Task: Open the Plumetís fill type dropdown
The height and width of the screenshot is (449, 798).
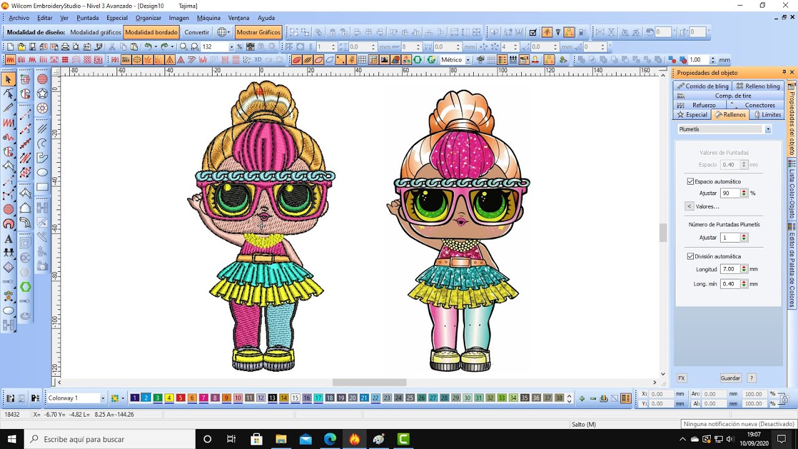Action: (768, 129)
